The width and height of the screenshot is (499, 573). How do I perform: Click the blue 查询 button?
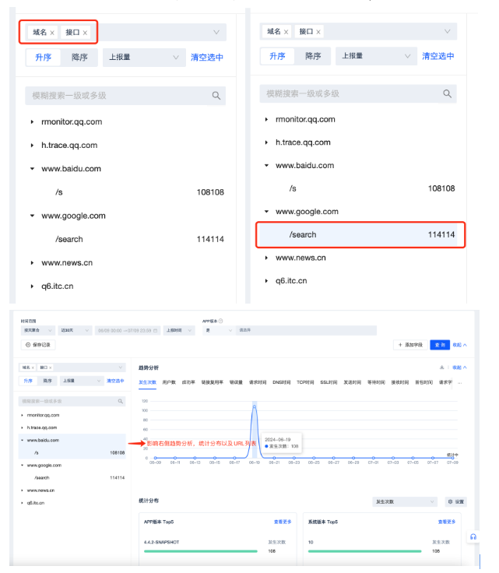(x=440, y=344)
